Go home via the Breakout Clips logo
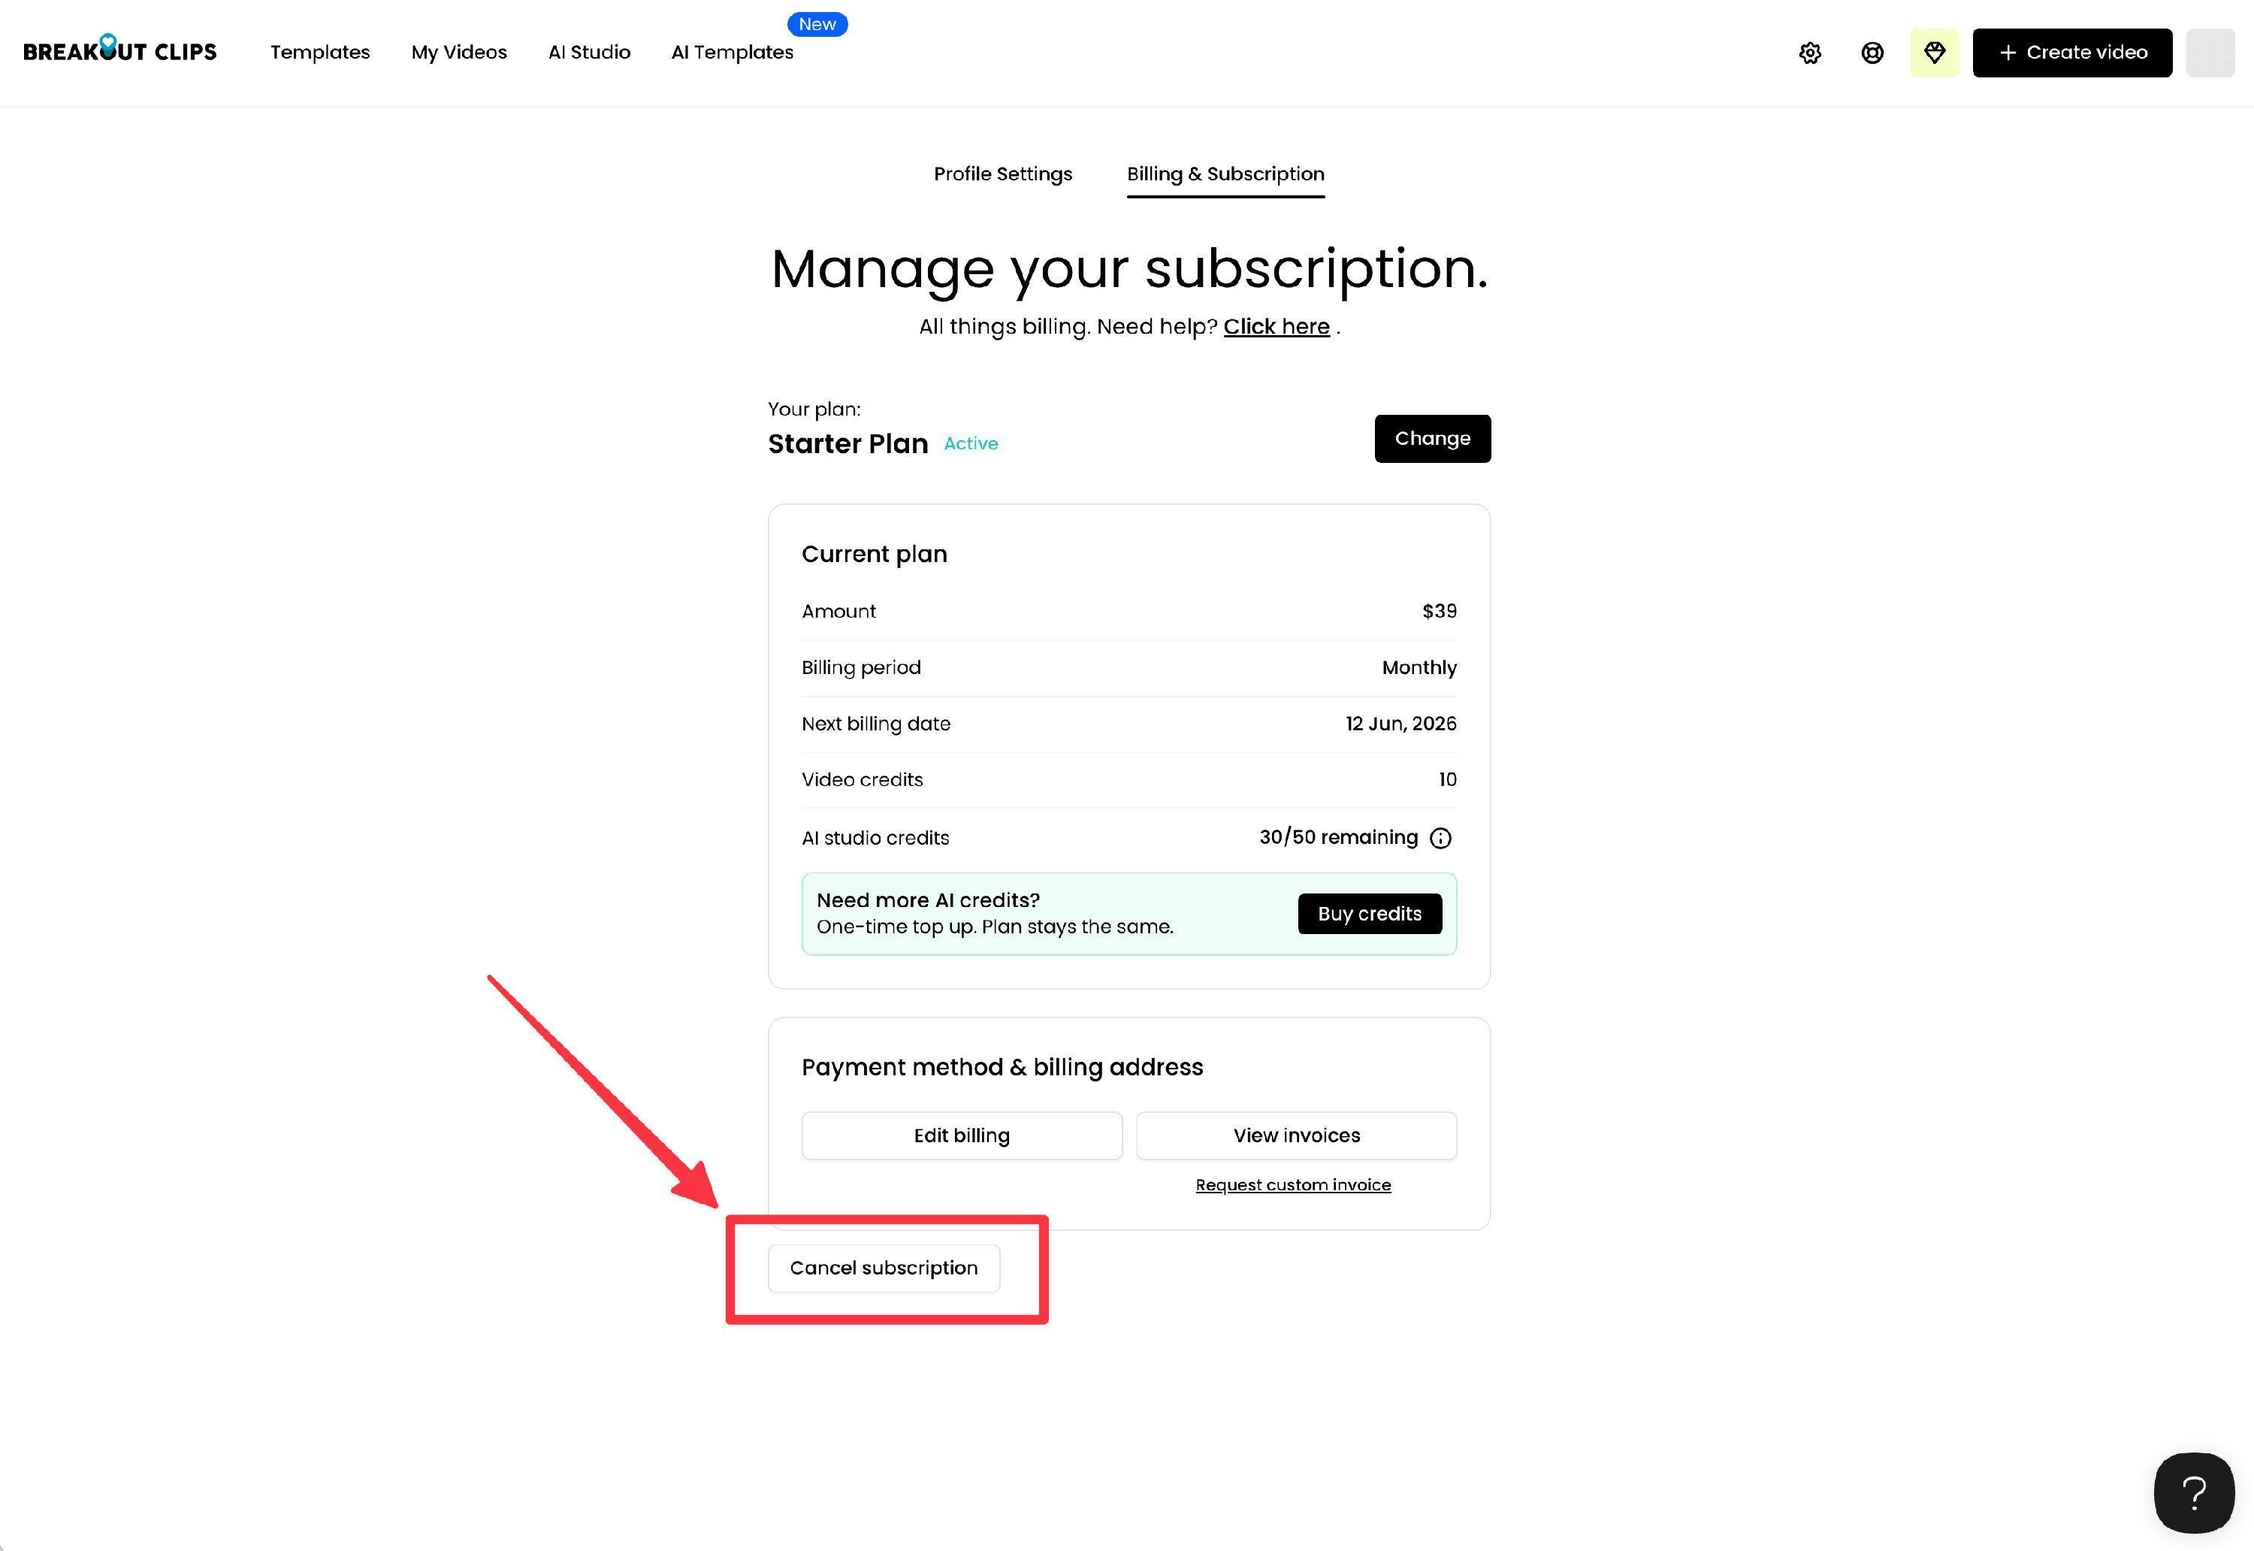 [119, 50]
